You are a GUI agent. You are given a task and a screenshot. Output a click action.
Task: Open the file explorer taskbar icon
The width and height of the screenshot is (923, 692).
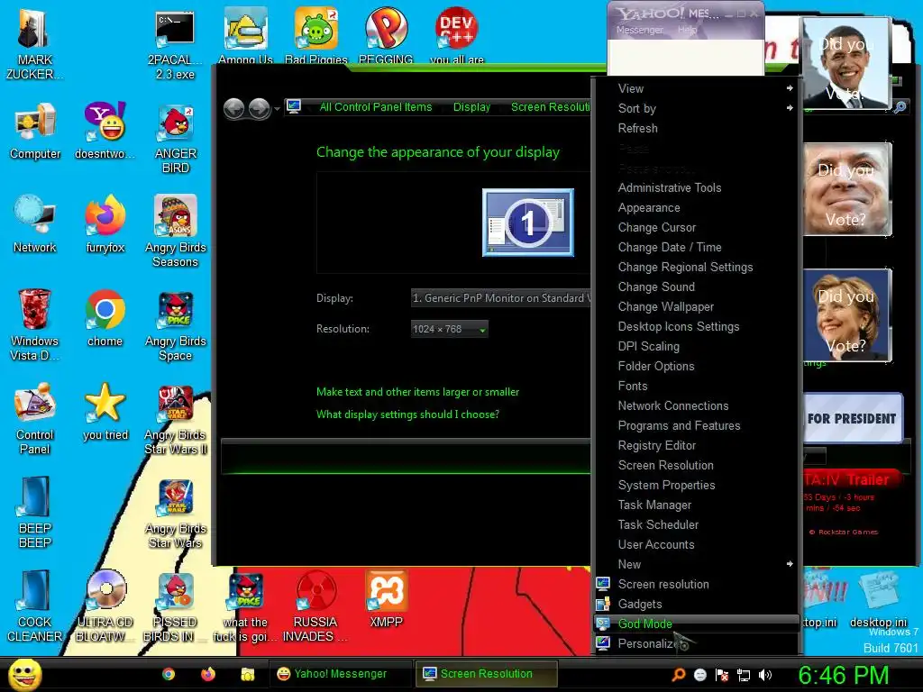[x=248, y=674]
